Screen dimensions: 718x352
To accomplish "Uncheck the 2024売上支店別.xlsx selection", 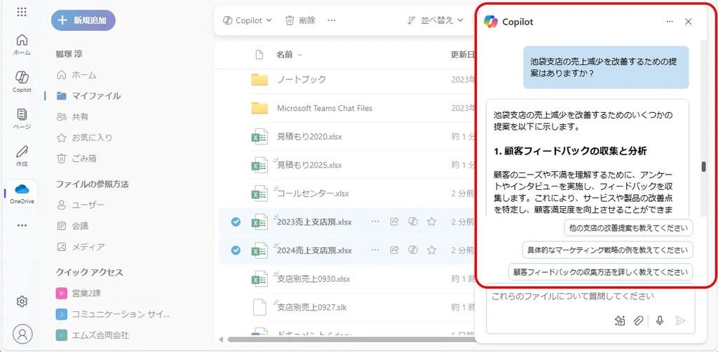I will 236,250.
